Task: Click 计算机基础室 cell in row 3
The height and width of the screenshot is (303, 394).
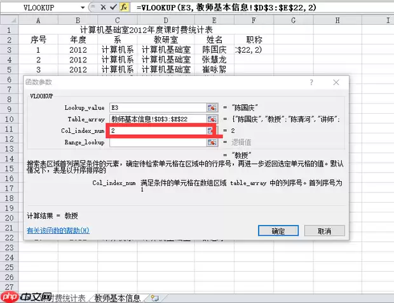Action: click(166, 50)
